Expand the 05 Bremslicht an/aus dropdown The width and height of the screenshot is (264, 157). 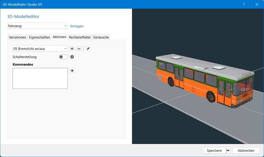pyautogui.click(x=40, y=49)
